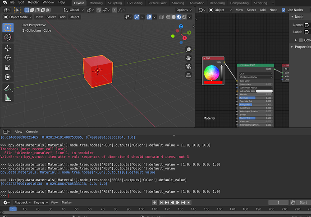Switch to the Shading workspace tab

pos(178,3)
